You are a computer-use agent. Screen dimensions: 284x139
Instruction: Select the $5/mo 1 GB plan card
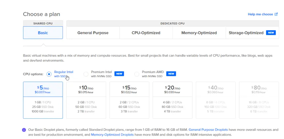(43, 100)
